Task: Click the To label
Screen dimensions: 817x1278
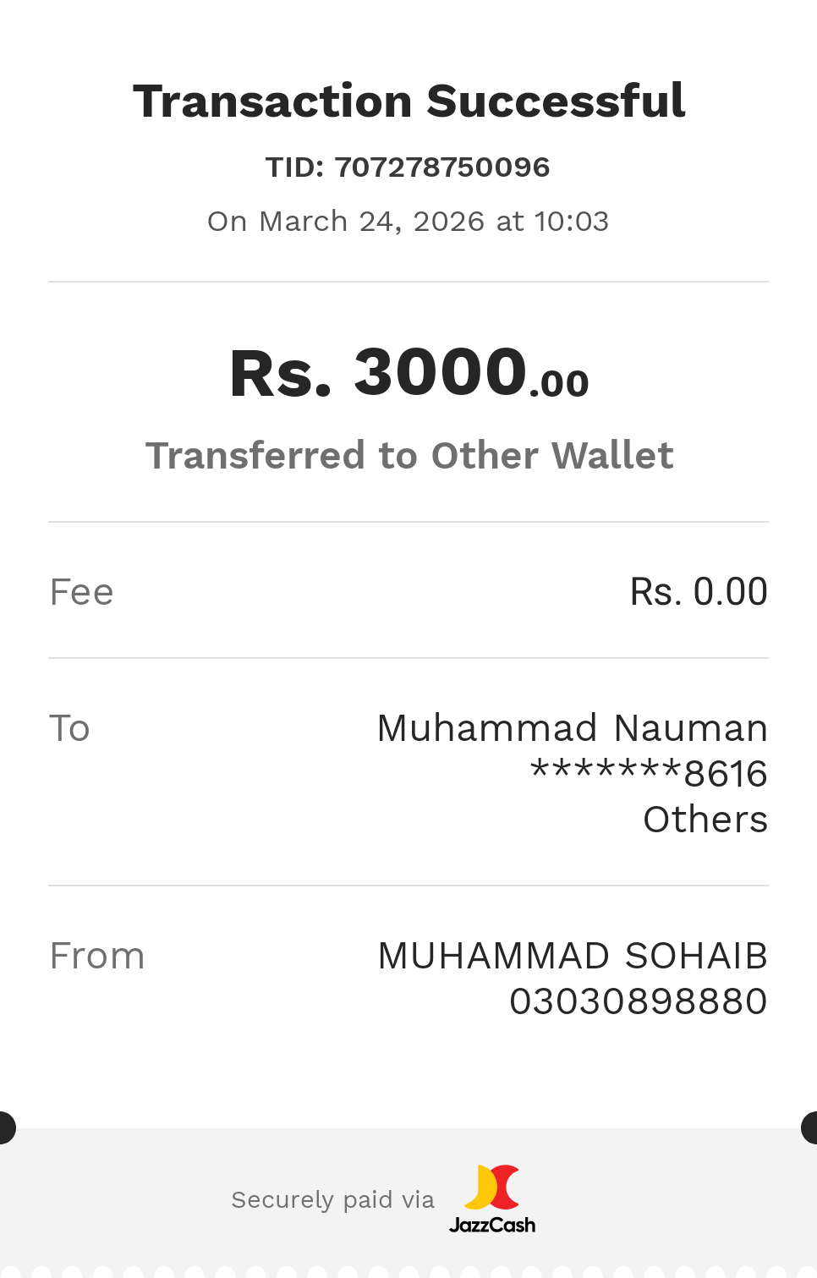Action: tap(69, 728)
